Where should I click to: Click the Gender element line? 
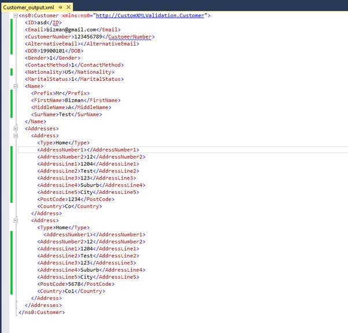53,58
